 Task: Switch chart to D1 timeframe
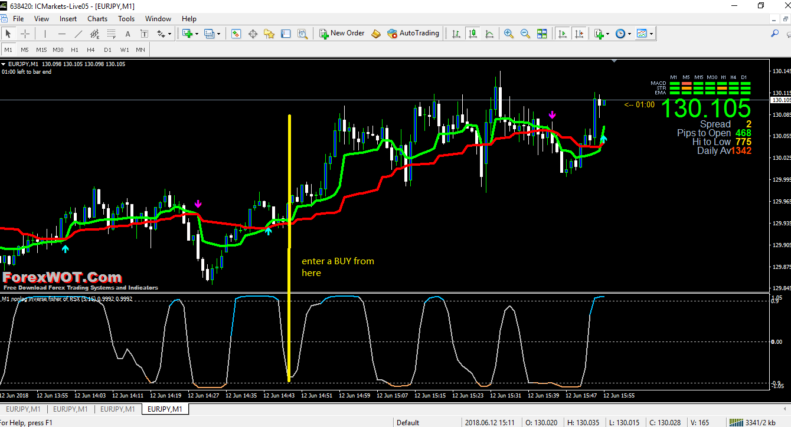pos(107,50)
